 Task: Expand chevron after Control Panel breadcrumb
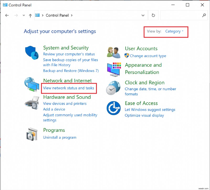tap(72, 15)
